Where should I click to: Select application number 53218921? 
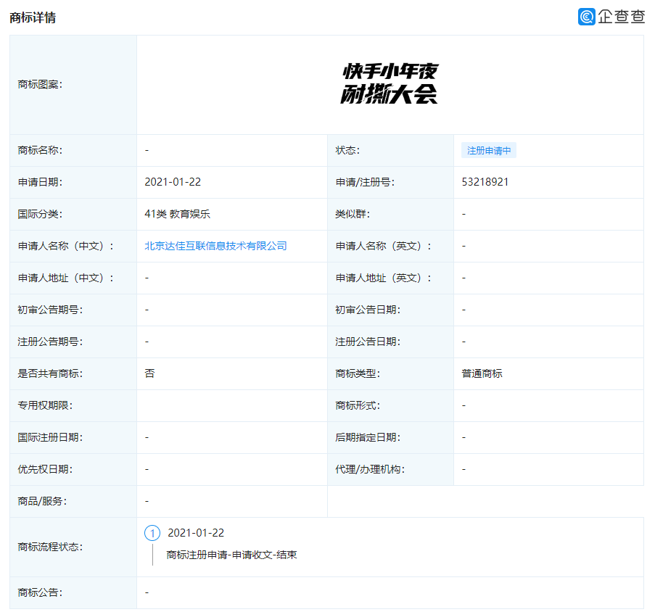(x=485, y=182)
